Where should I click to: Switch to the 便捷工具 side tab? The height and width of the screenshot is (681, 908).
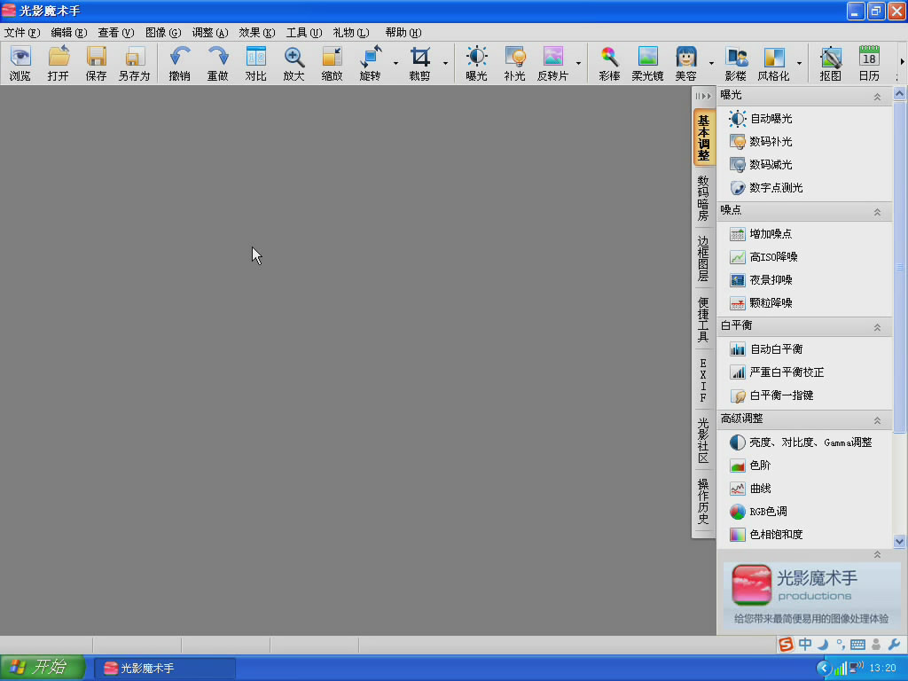click(703, 319)
